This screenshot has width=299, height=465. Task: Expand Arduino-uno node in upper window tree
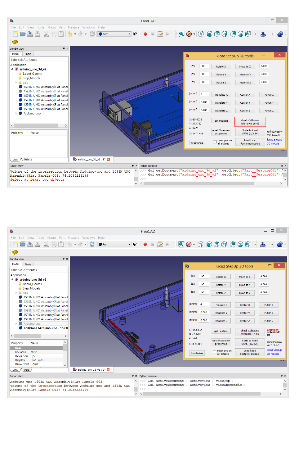coord(16,113)
